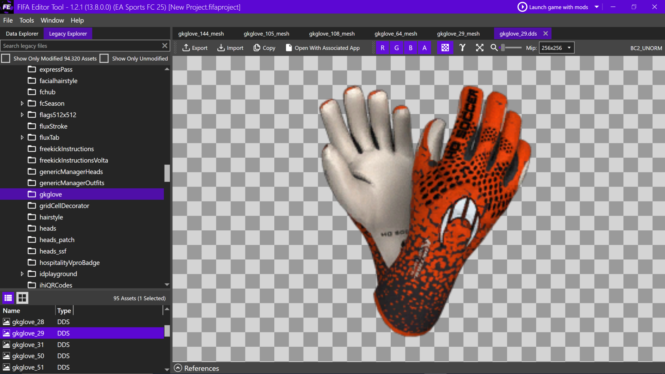Image resolution: width=665 pixels, height=374 pixels.
Task: Click the fit-to-view expand arrows icon
Action: pos(479,48)
